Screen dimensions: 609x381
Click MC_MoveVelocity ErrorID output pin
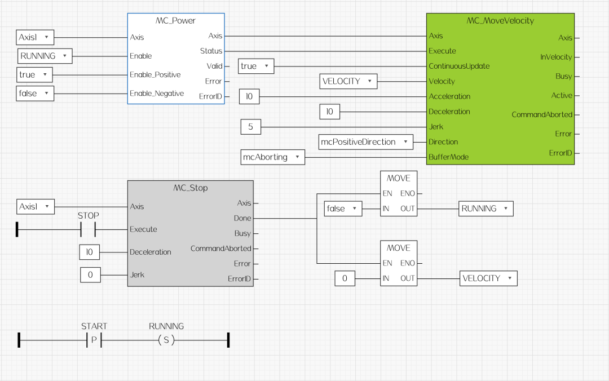(561, 153)
